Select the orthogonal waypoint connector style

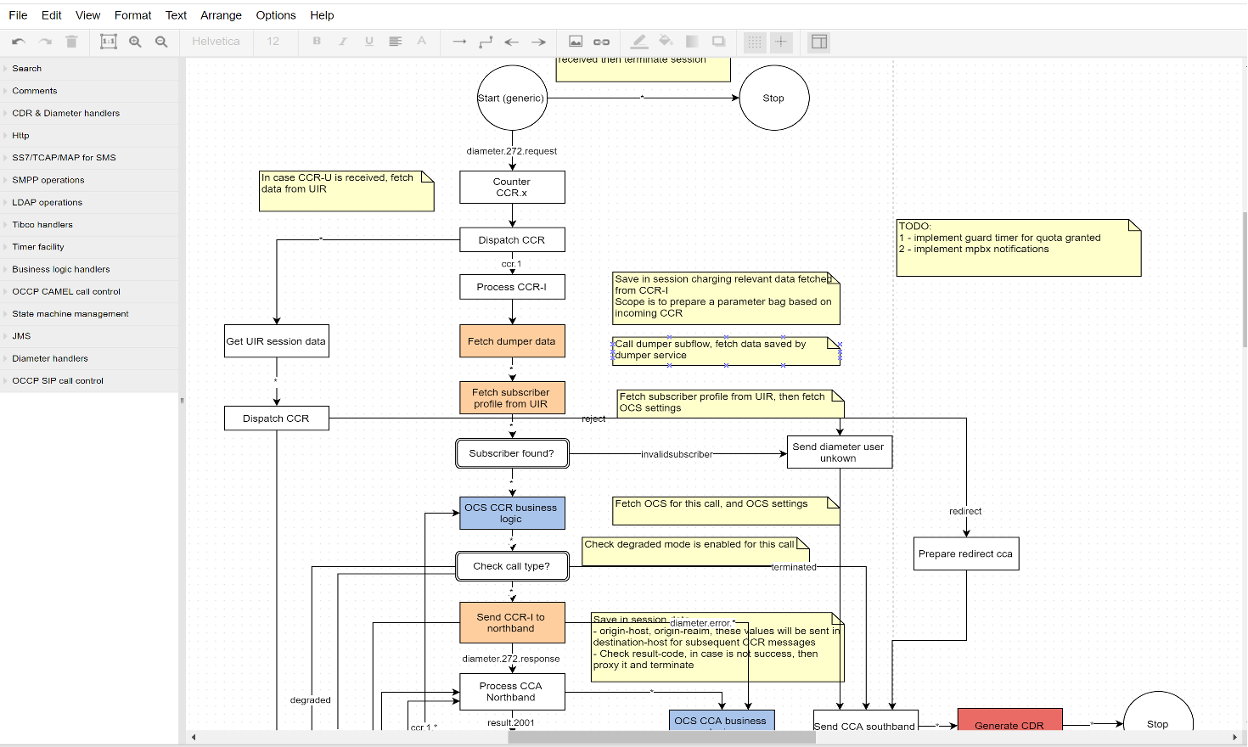pyautogui.click(x=486, y=42)
